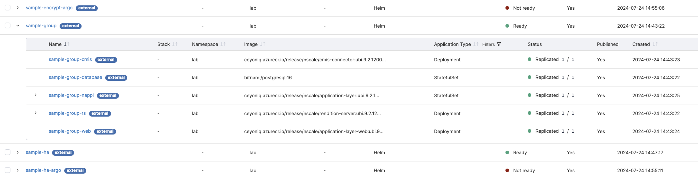Click the Stack column sort icon
Screen dimensions: 698x179
point(175,44)
